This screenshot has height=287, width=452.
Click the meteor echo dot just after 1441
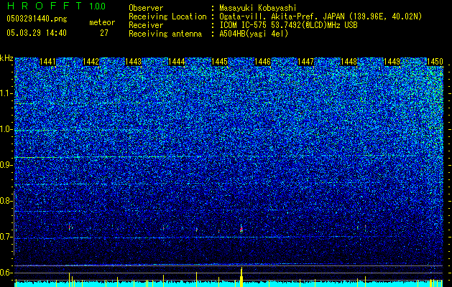coord(70,227)
